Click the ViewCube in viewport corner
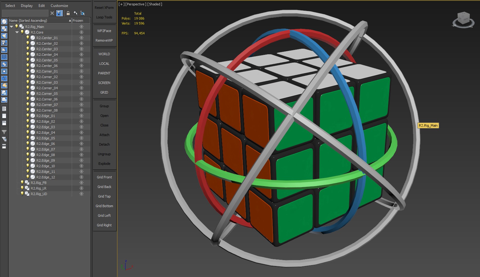 coord(463,20)
